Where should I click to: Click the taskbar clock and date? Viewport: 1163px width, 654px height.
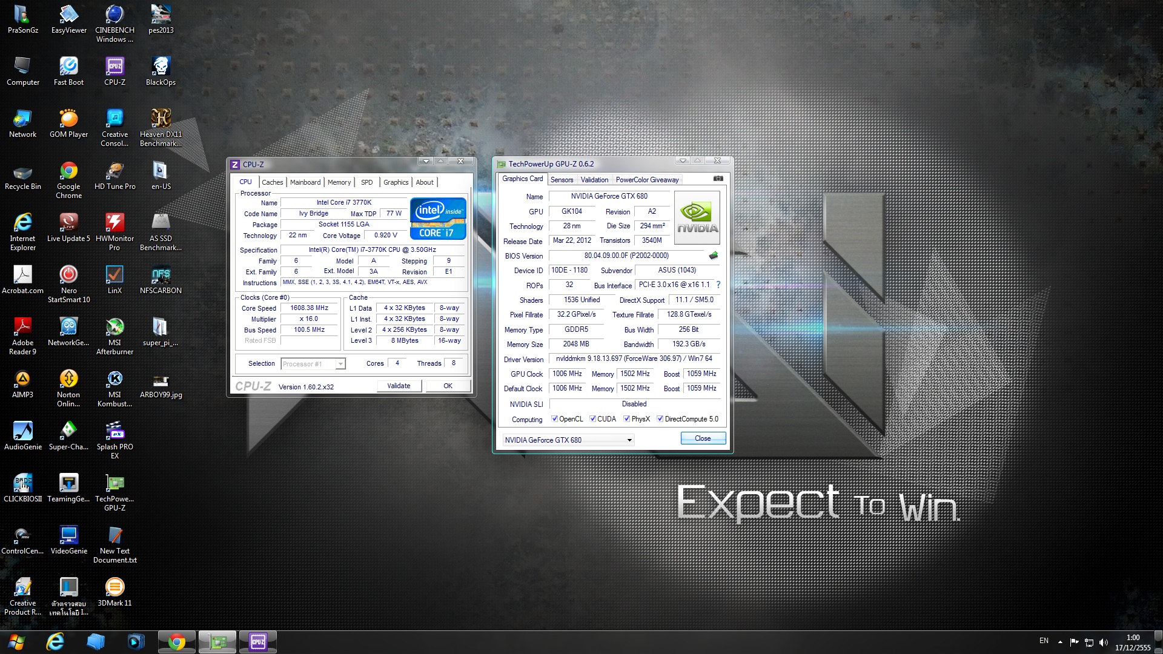pos(1133,642)
